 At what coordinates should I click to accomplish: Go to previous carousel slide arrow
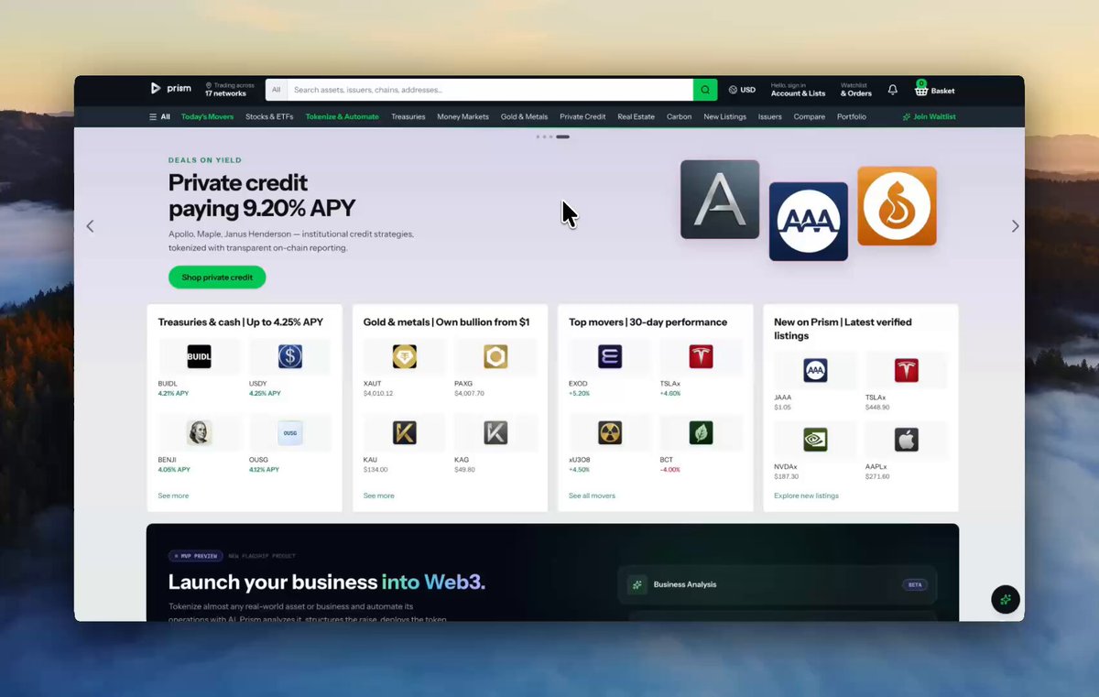tap(90, 226)
